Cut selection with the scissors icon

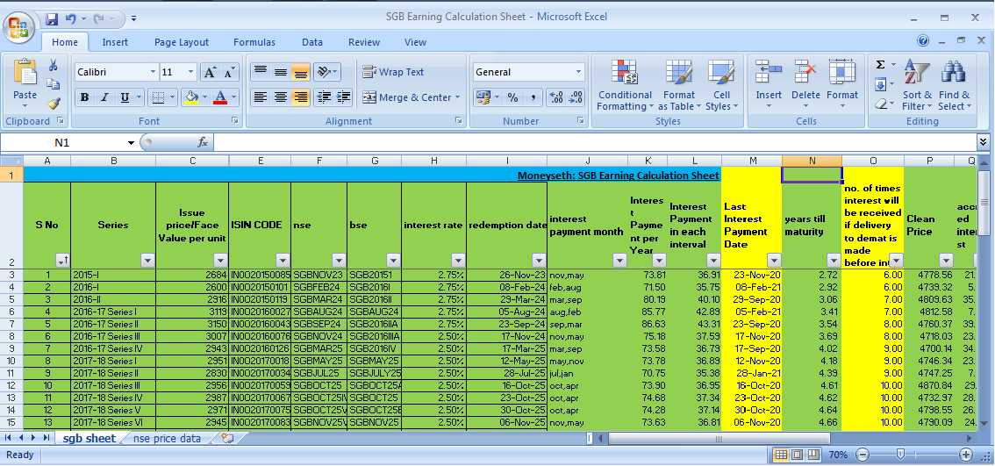tap(54, 66)
